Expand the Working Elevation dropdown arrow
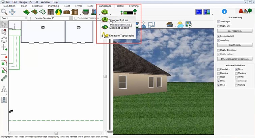Image resolution: width=255 pixels, height=138 pixels. click(71, 18)
